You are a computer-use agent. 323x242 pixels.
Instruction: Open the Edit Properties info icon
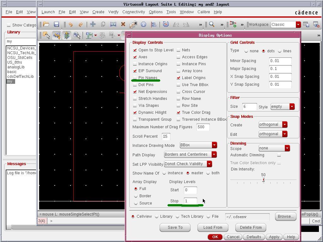pos(144,25)
